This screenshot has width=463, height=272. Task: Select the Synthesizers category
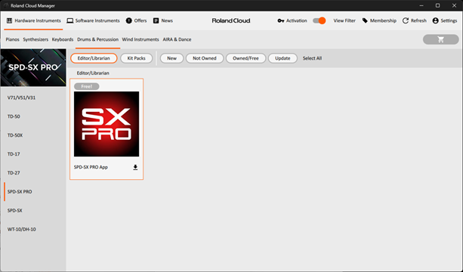35,39
